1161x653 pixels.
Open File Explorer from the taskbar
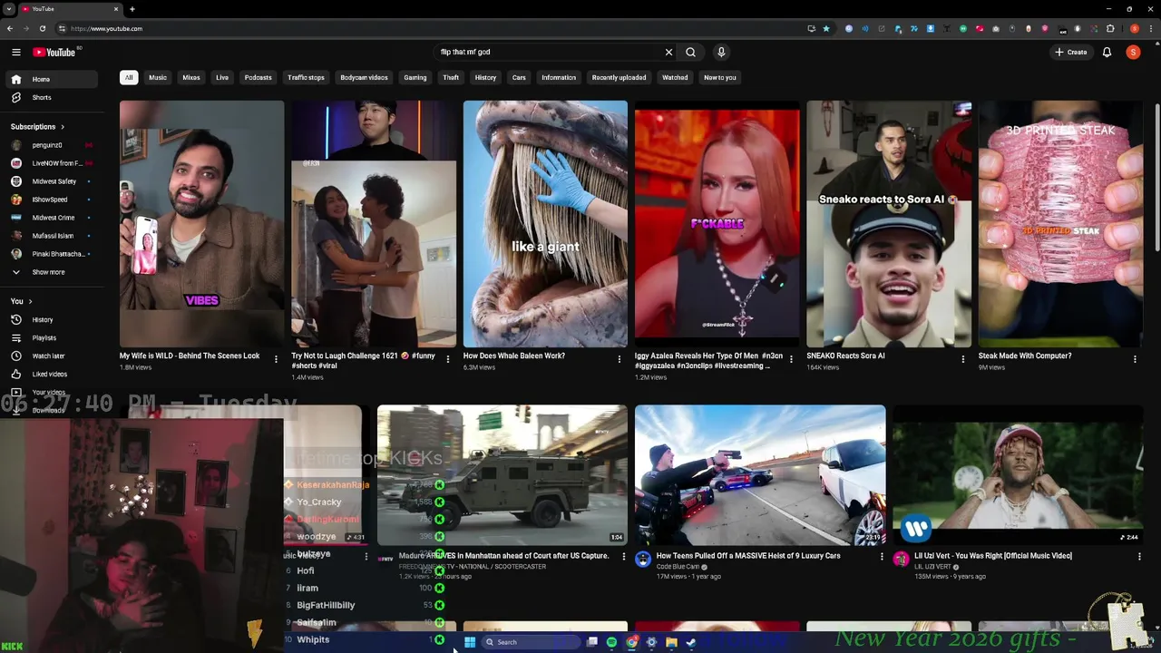671,642
